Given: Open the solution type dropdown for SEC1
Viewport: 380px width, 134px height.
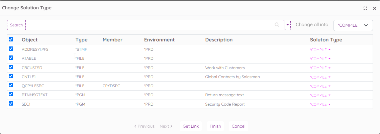Looking at the screenshot, I should [x=320, y=105].
